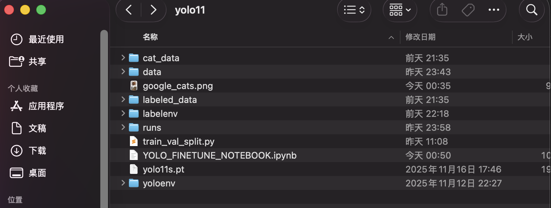Expand the labeled_data folder disclosure arrow
The height and width of the screenshot is (208, 551).
[x=123, y=99]
